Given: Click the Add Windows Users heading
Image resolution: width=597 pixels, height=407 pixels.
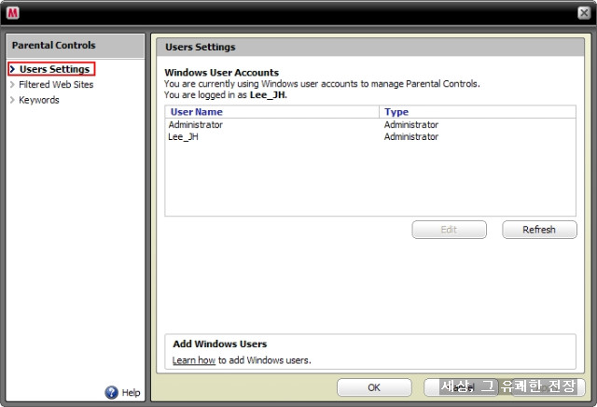Looking at the screenshot, I should [x=220, y=344].
